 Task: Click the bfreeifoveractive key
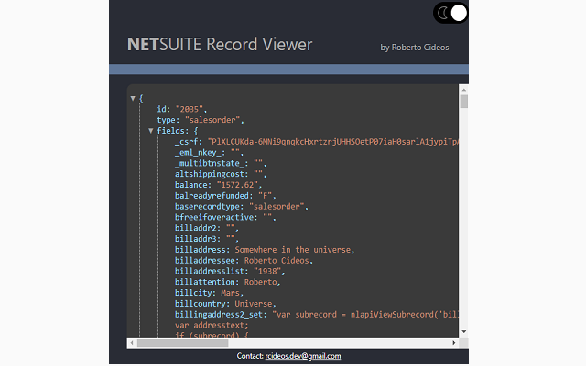click(213, 218)
